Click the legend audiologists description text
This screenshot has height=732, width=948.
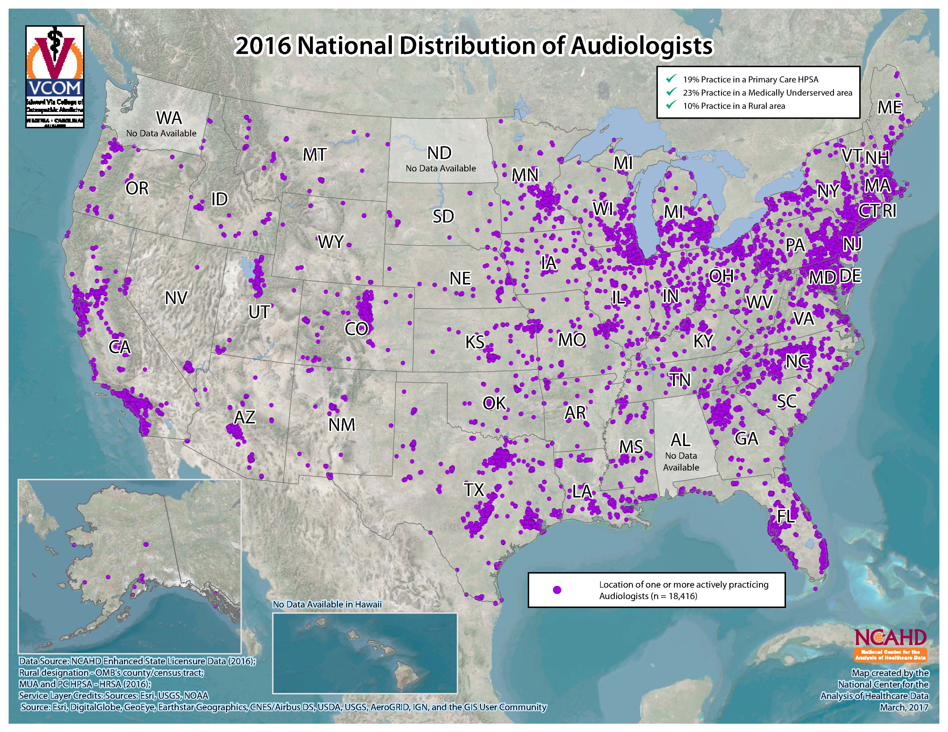(x=684, y=590)
